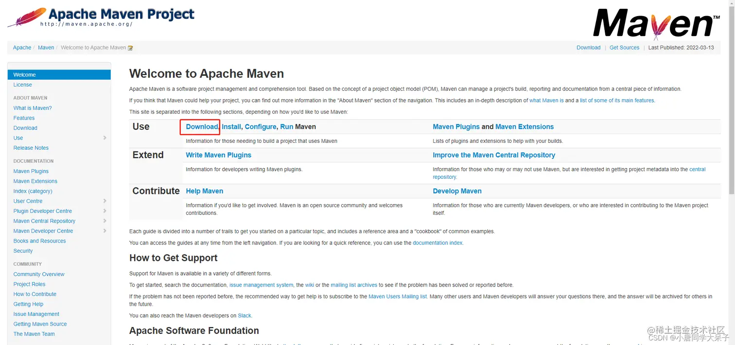The height and width of the screenshot is (345, 735).
Task: Open Maven Extensions in the sidebar
Action: point(35,181)
